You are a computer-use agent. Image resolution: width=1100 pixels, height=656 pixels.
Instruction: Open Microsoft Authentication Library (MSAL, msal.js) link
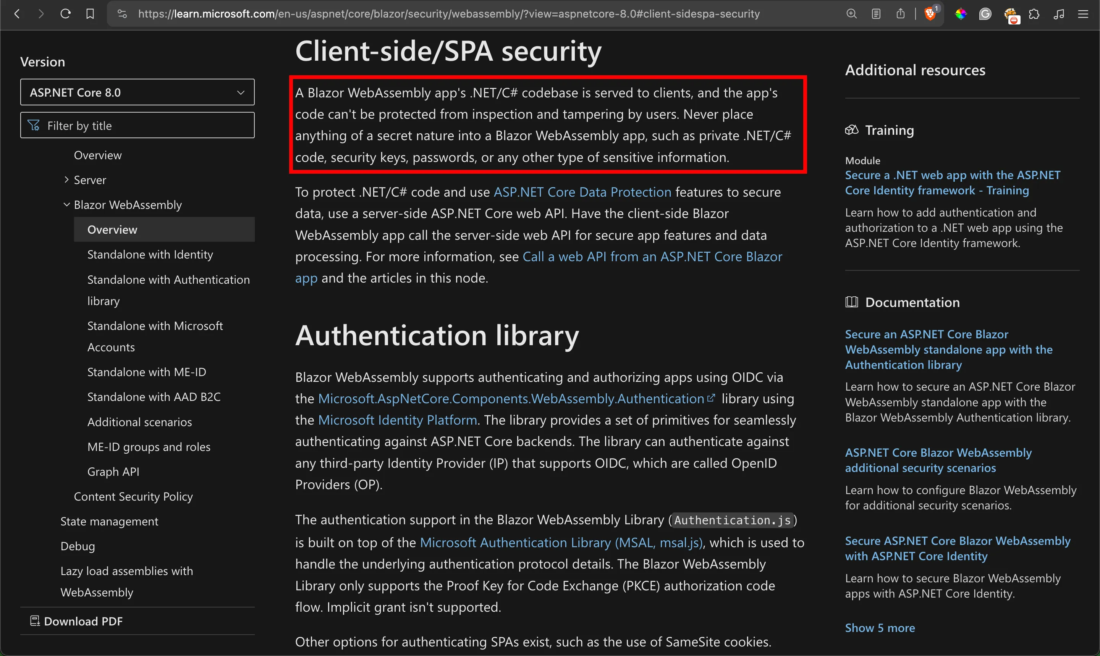pos(561,542)
